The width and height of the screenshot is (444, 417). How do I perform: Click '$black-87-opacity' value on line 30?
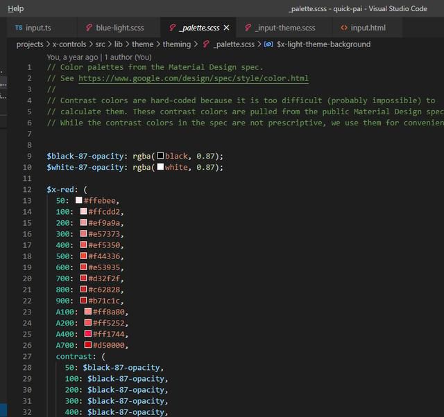pos(126,390)
